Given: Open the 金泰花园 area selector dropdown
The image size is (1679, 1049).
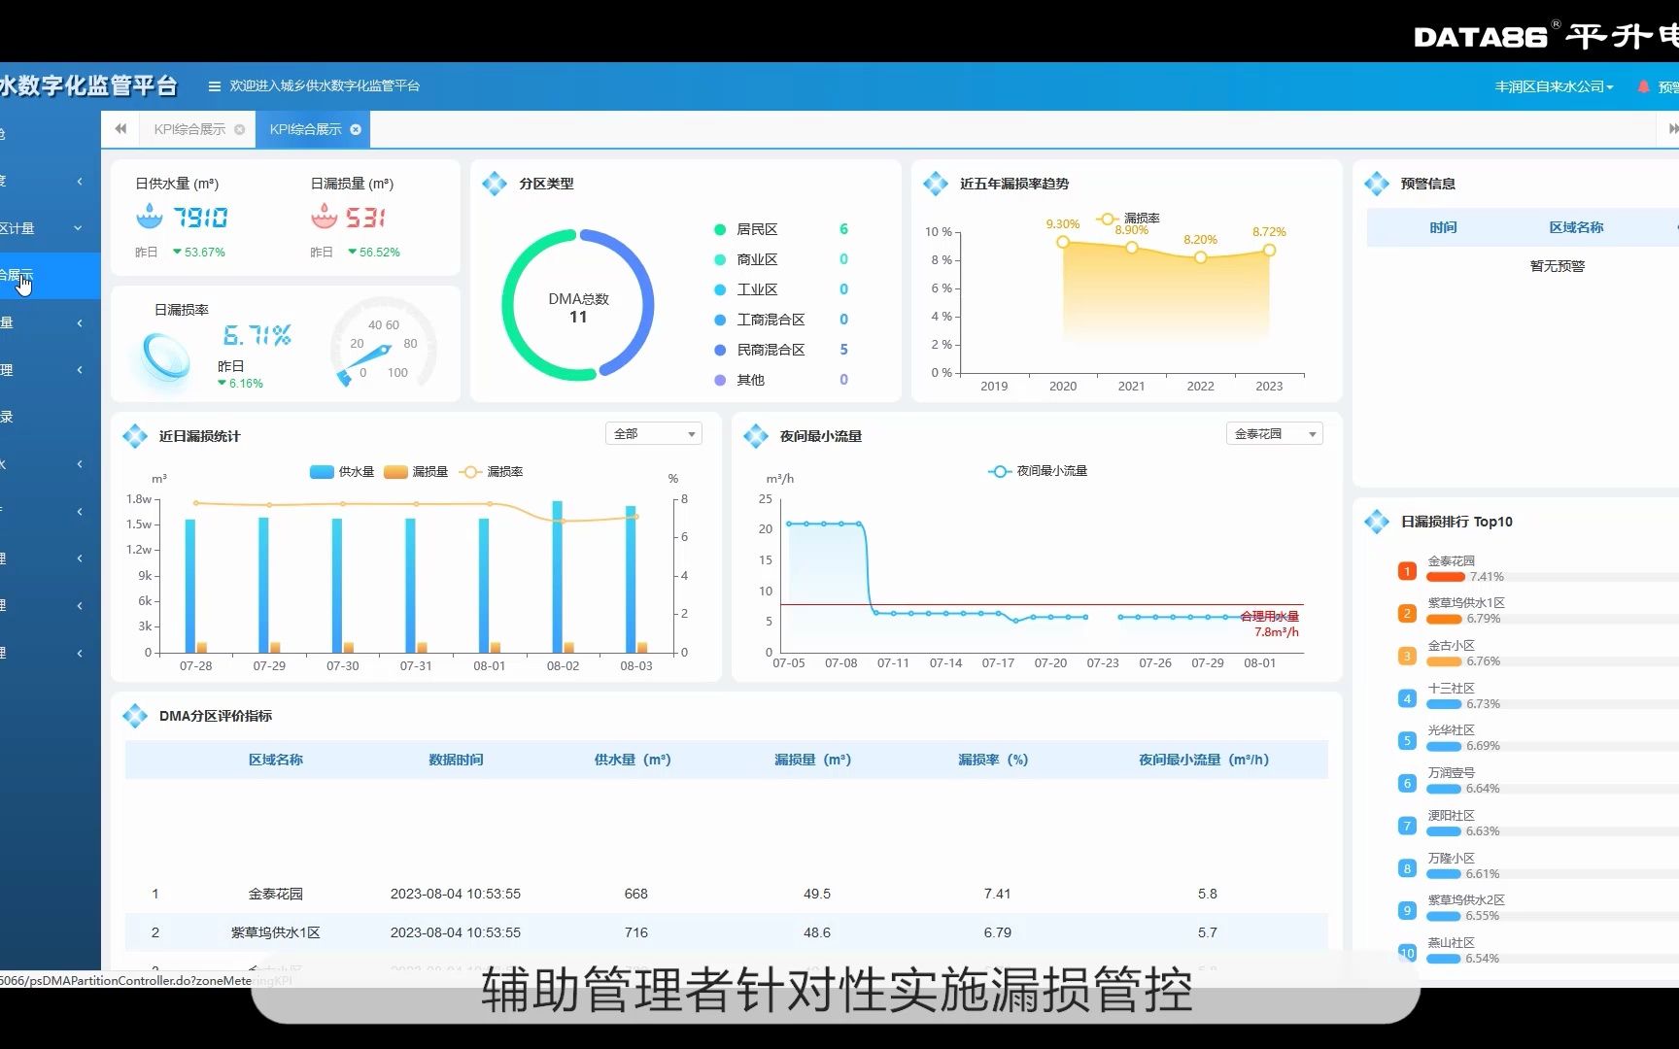Looking at the screenshot, I should point(1273,433).
